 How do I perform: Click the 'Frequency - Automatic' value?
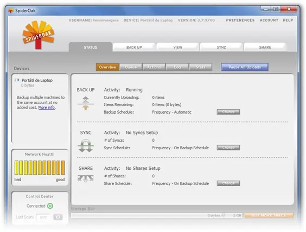pos(172,112)
